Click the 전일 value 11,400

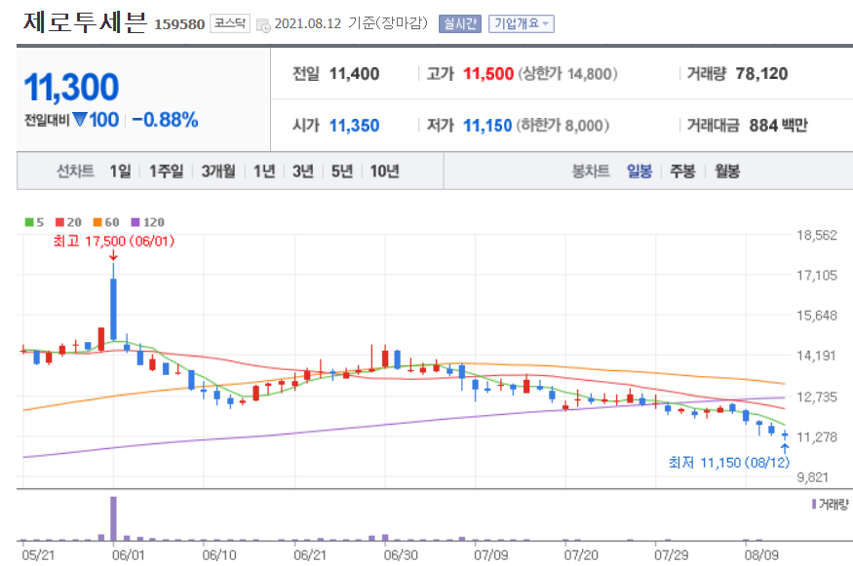click(354, 73)
